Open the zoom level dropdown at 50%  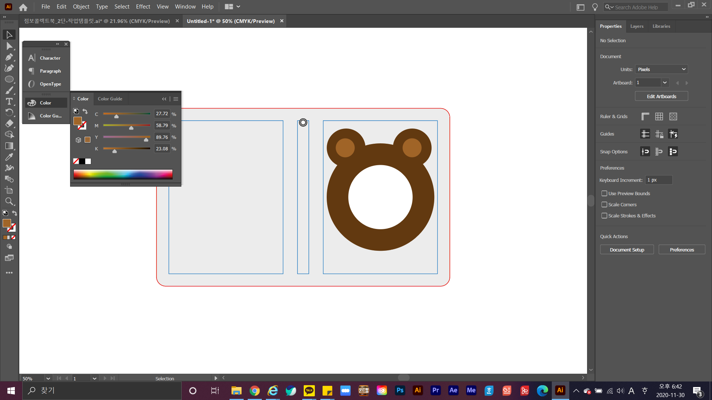pyautogui.click(x=48, y=378)
